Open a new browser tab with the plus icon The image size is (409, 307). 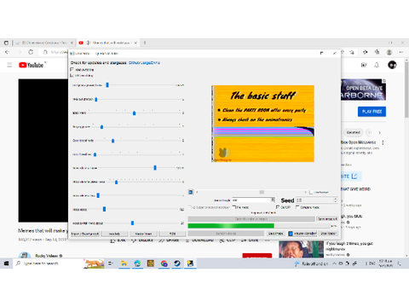[x=145, y=43]
